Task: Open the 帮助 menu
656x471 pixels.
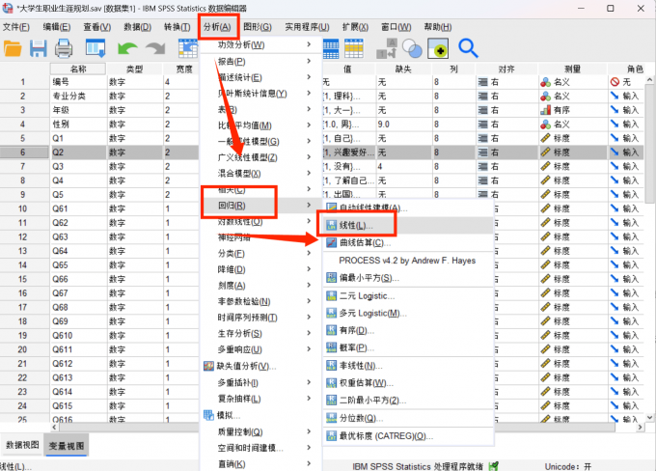Action: point(438,27)
